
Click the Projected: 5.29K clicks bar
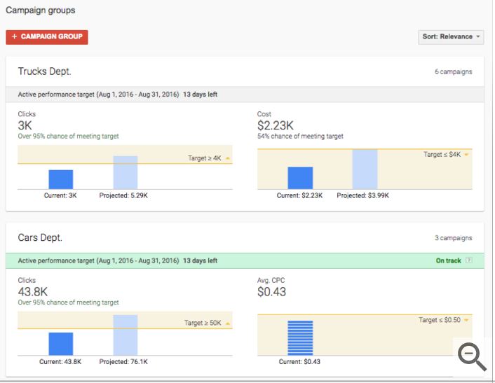click(126, 172)
